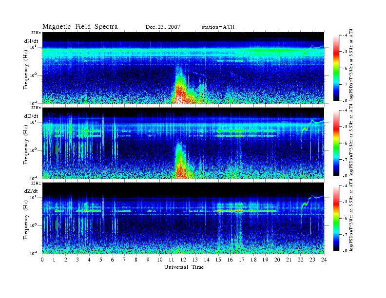This screenshot has height=298, width=386.
Task: Click hour "17" on the Universal Time axis
Action: pos(242,260)
